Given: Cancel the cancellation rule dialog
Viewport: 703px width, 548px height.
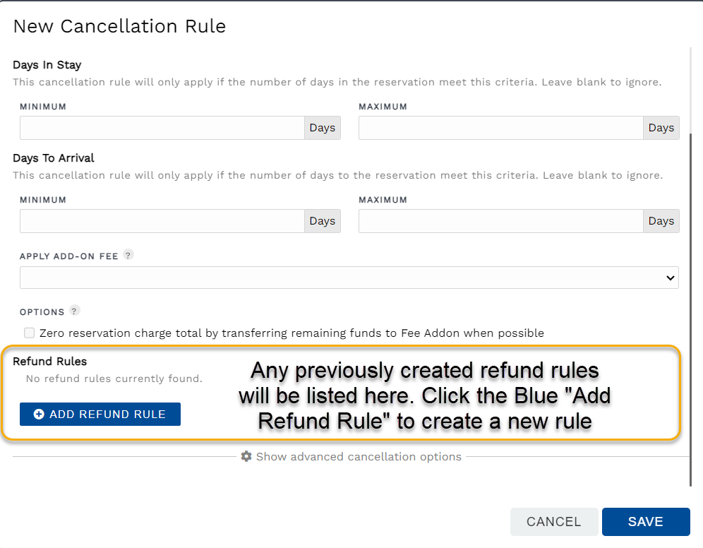Looking at the screenshot, I should 554,521.
